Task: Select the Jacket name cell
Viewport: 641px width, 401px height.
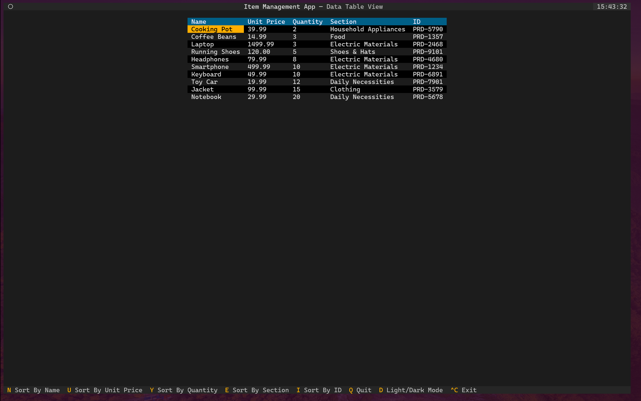Action: tap(216, 89)
